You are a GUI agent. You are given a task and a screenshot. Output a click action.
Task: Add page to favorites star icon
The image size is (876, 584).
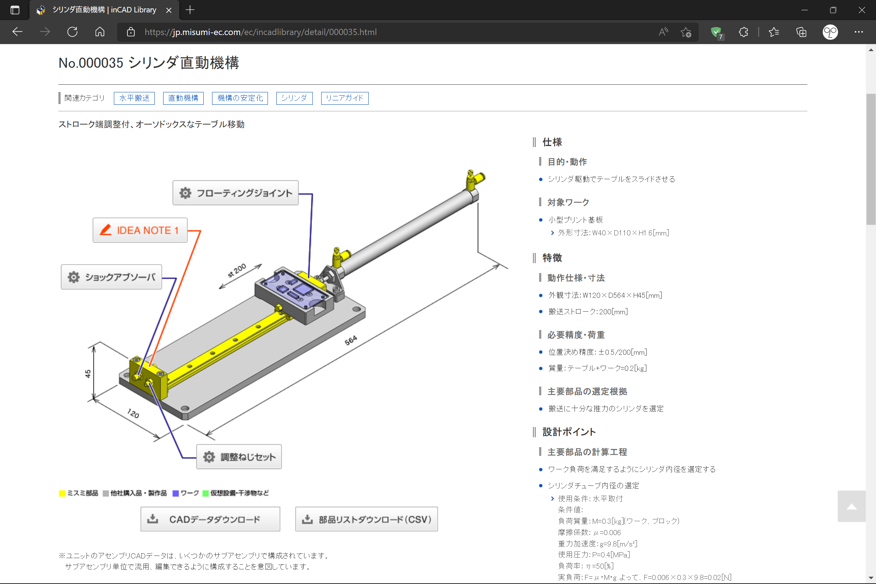point(686,32)
